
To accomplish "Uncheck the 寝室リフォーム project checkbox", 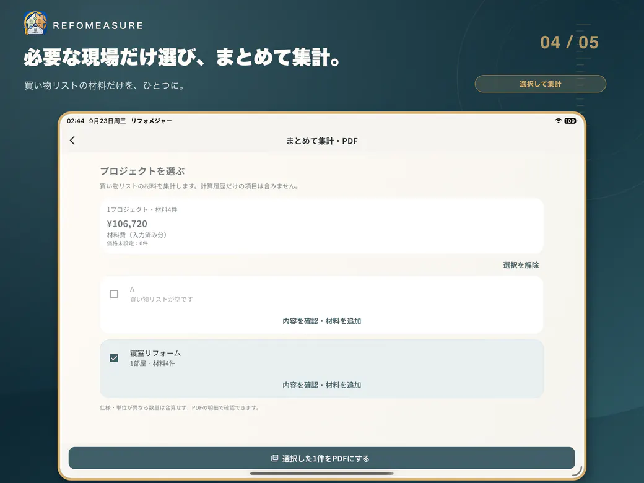I will tap(114, 358).
